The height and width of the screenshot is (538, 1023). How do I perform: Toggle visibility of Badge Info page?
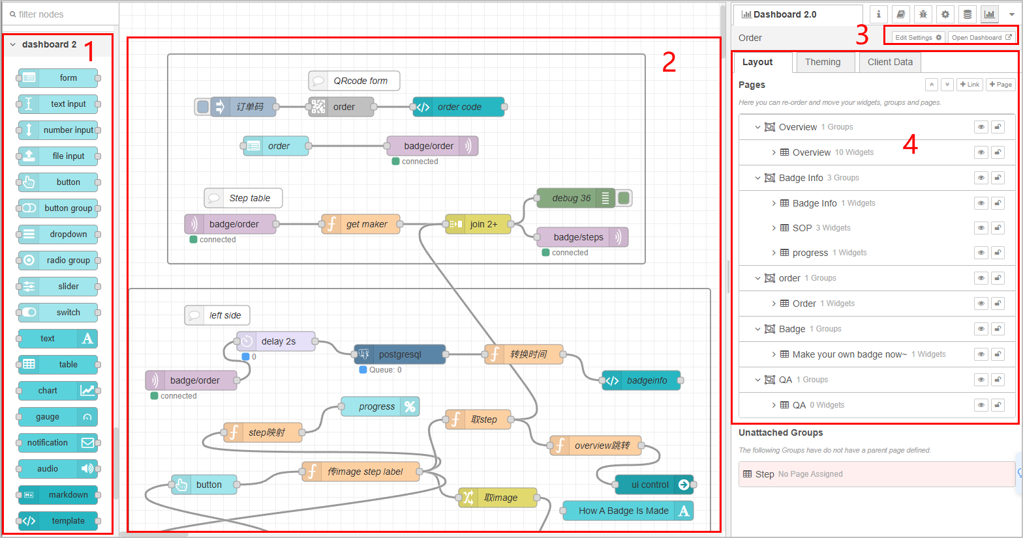[x=981, y=178]
